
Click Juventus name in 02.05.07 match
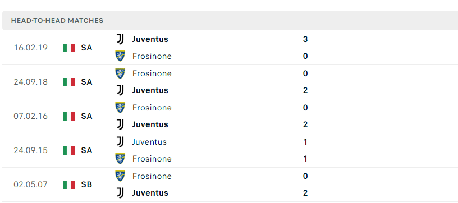point(150,193)
